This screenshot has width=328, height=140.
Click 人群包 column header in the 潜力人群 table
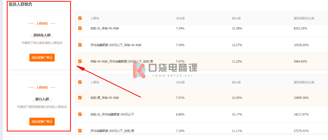coord(95,82)
